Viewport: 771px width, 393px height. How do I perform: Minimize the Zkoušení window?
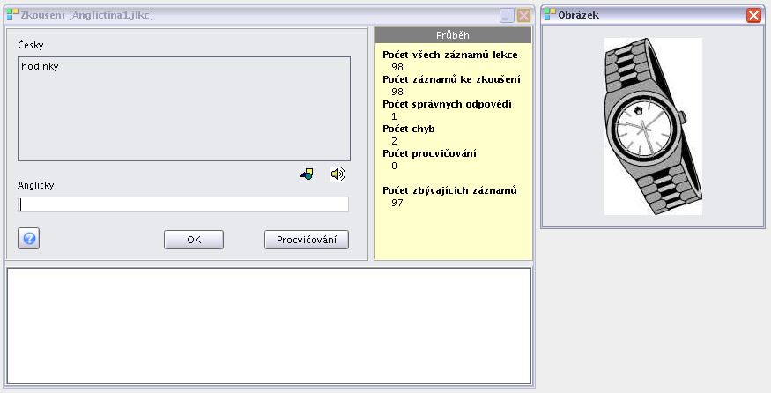point(507,16)
